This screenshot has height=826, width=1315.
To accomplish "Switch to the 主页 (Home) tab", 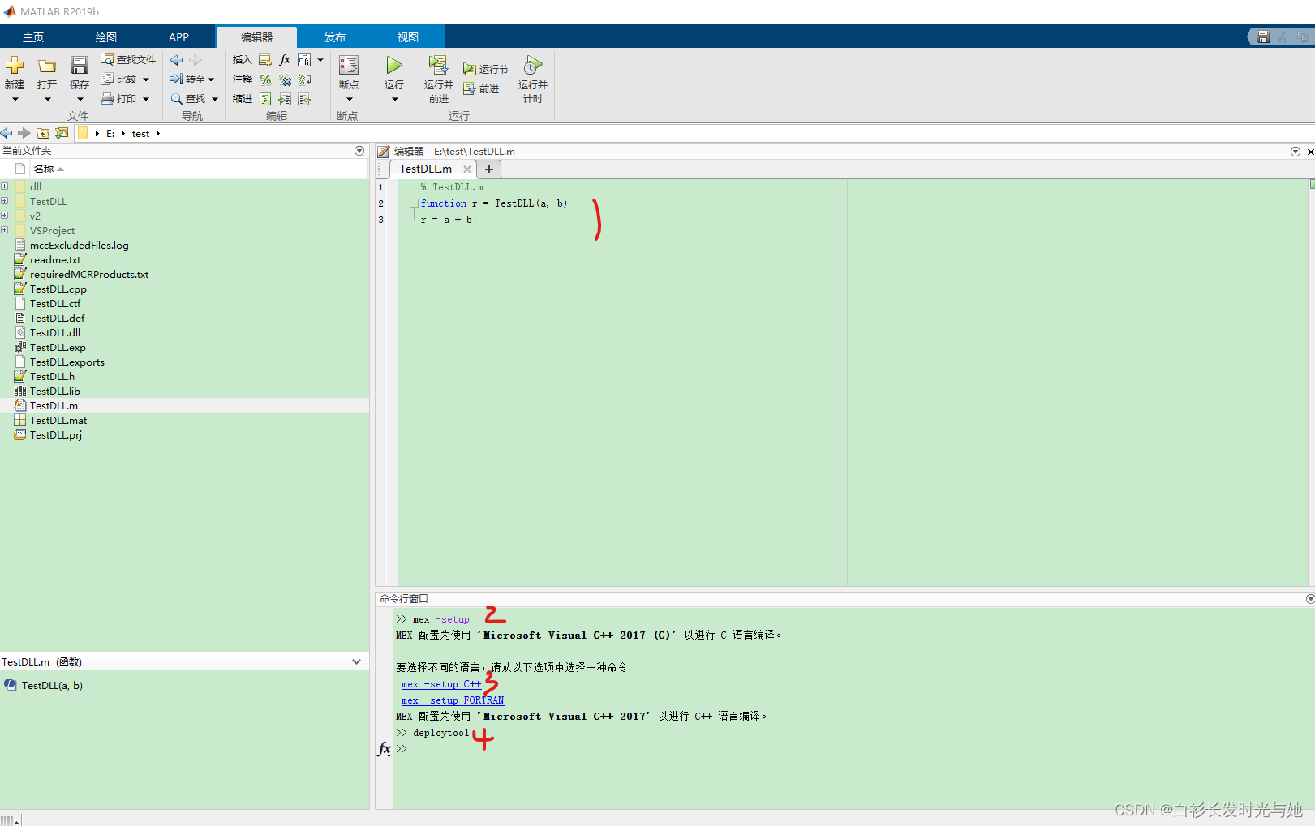I will tap(33, 37).
